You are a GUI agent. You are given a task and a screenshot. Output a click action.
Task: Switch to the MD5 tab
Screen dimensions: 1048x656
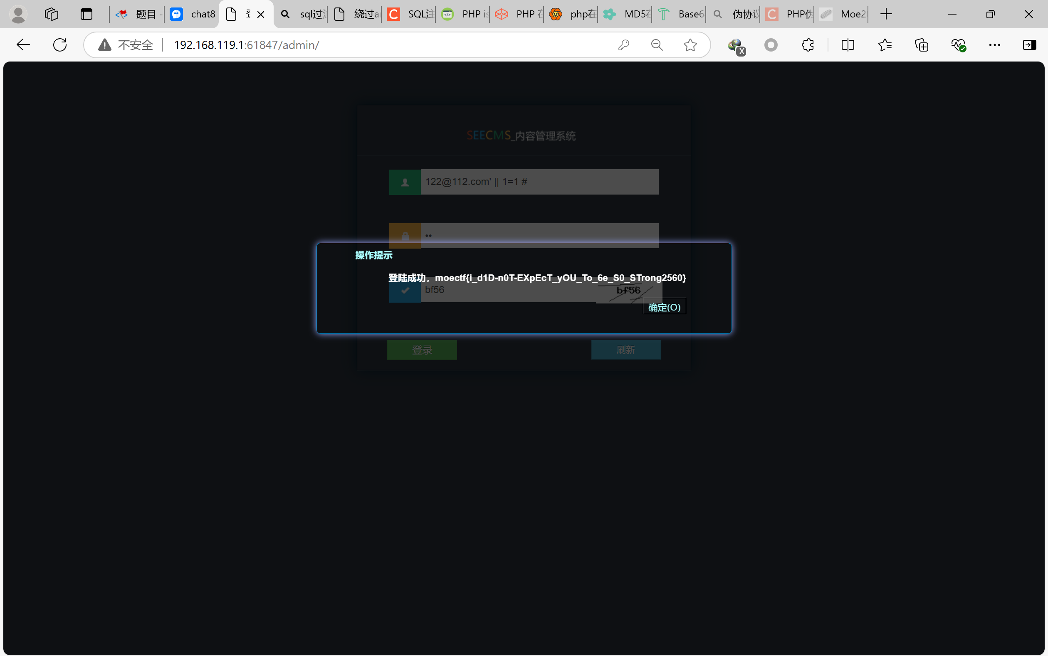[x=625, y=14]
